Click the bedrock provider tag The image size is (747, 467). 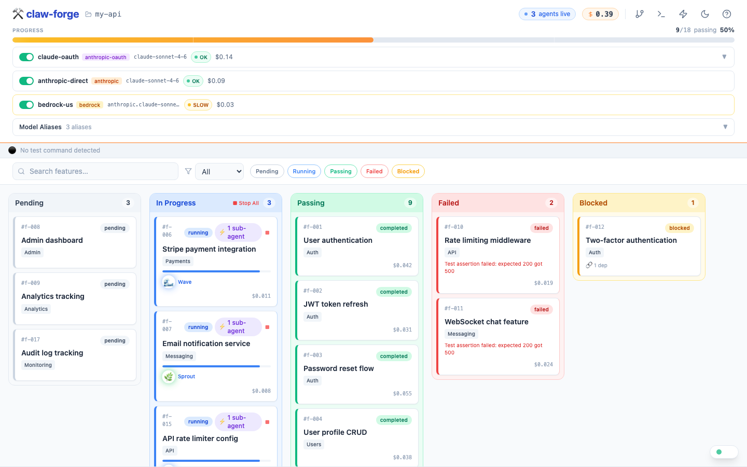[x=90, y=105]
